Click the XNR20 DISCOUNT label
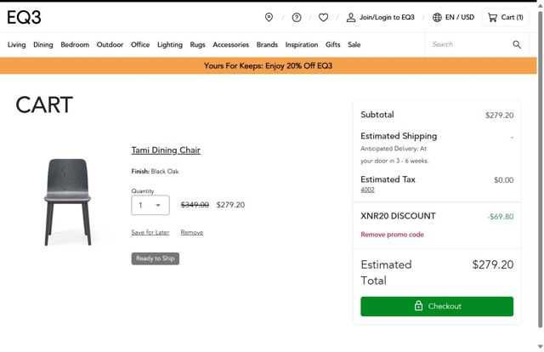The width and height of the screenshot is (544, 352). click(x=398, y=216)
